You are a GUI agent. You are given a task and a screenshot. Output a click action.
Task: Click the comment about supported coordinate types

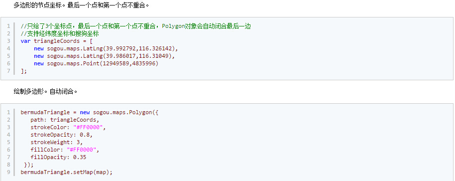[x=60, y=34]
